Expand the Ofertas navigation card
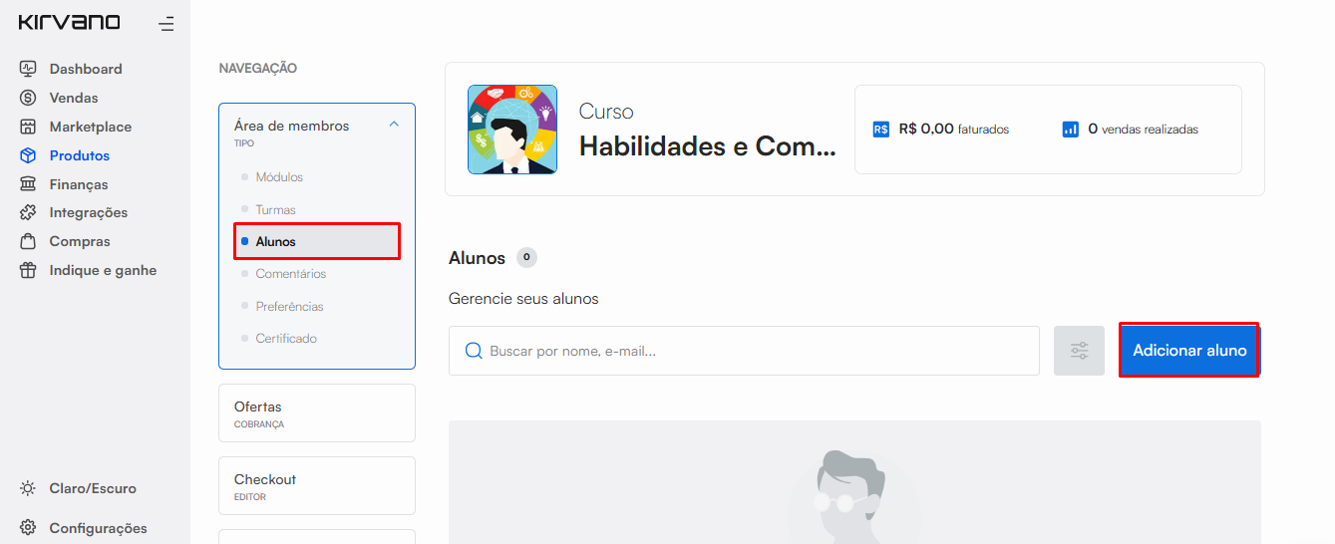Viewport: 1335px width, 544px height. (317, 413)
